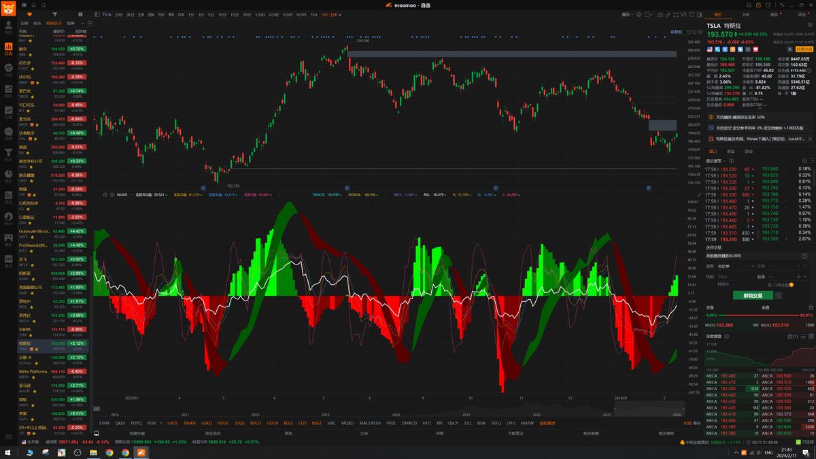The image size is (816, 459).
Task: Click the pink heart icon under TSLA price
Action: [755, 49]
